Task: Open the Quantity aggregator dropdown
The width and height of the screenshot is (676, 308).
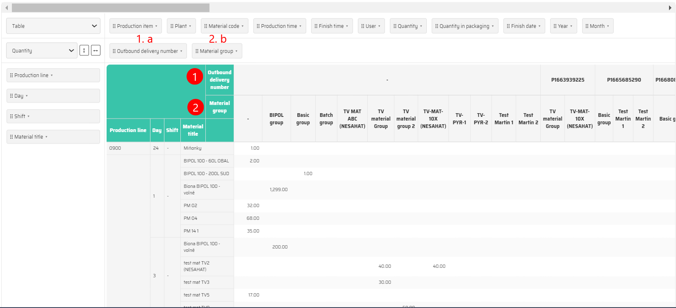Action: (42, 50)
